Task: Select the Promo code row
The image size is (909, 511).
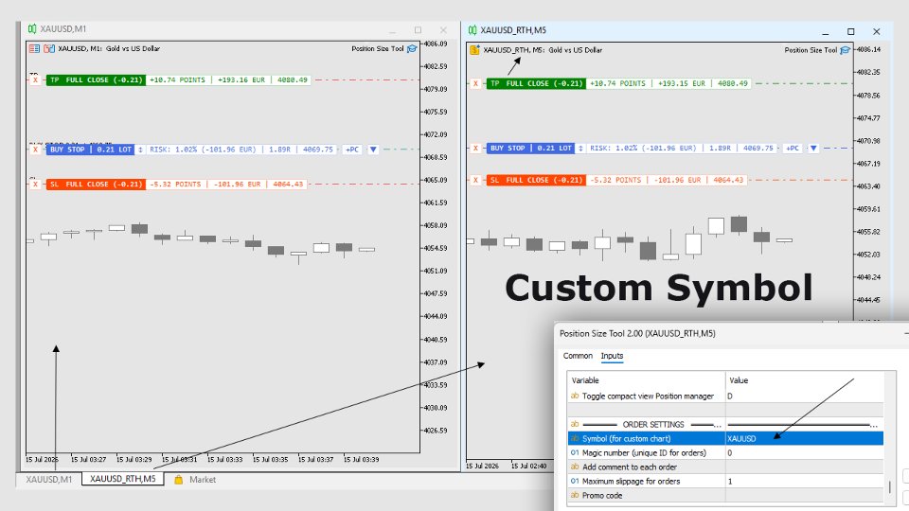Action: pos(725,495)
